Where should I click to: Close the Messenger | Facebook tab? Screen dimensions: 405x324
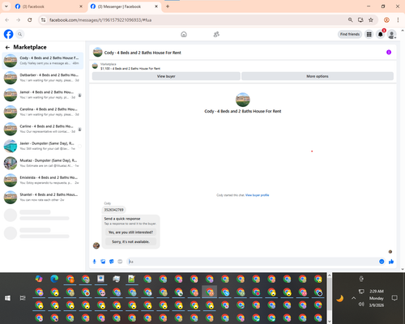click(156, 6)
